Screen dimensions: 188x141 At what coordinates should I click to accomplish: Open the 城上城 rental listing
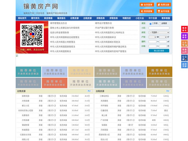[x=104, y=115]
